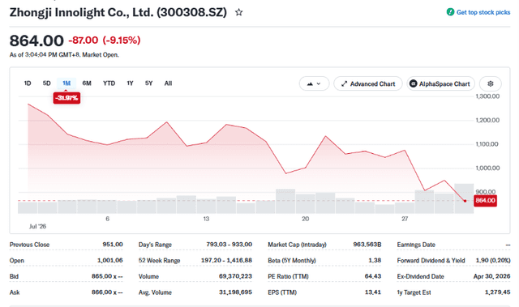Click the date 20 on x-axis
The image size is (519, 307).
(305, 219)
